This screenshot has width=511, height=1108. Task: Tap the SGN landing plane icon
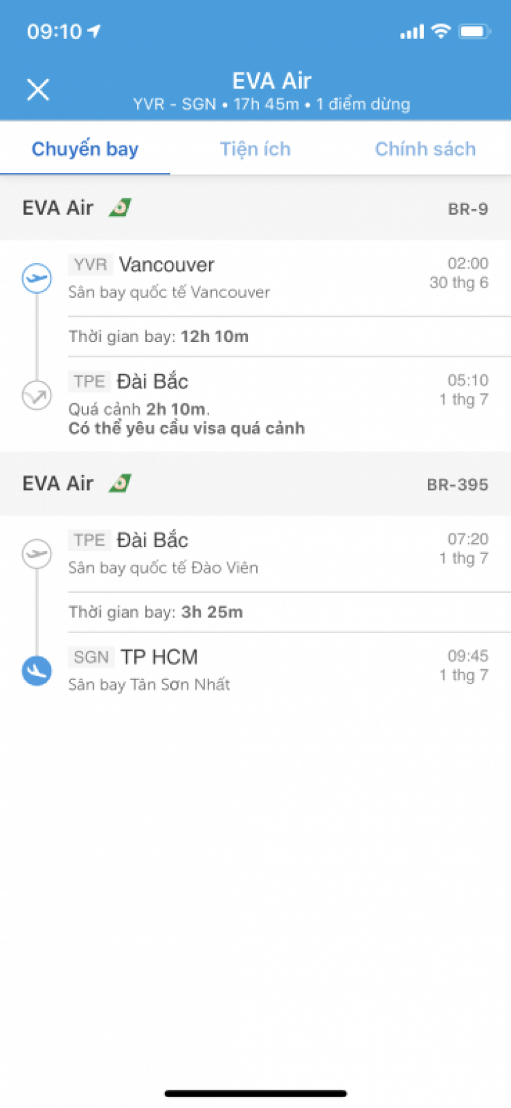[37, 671]
